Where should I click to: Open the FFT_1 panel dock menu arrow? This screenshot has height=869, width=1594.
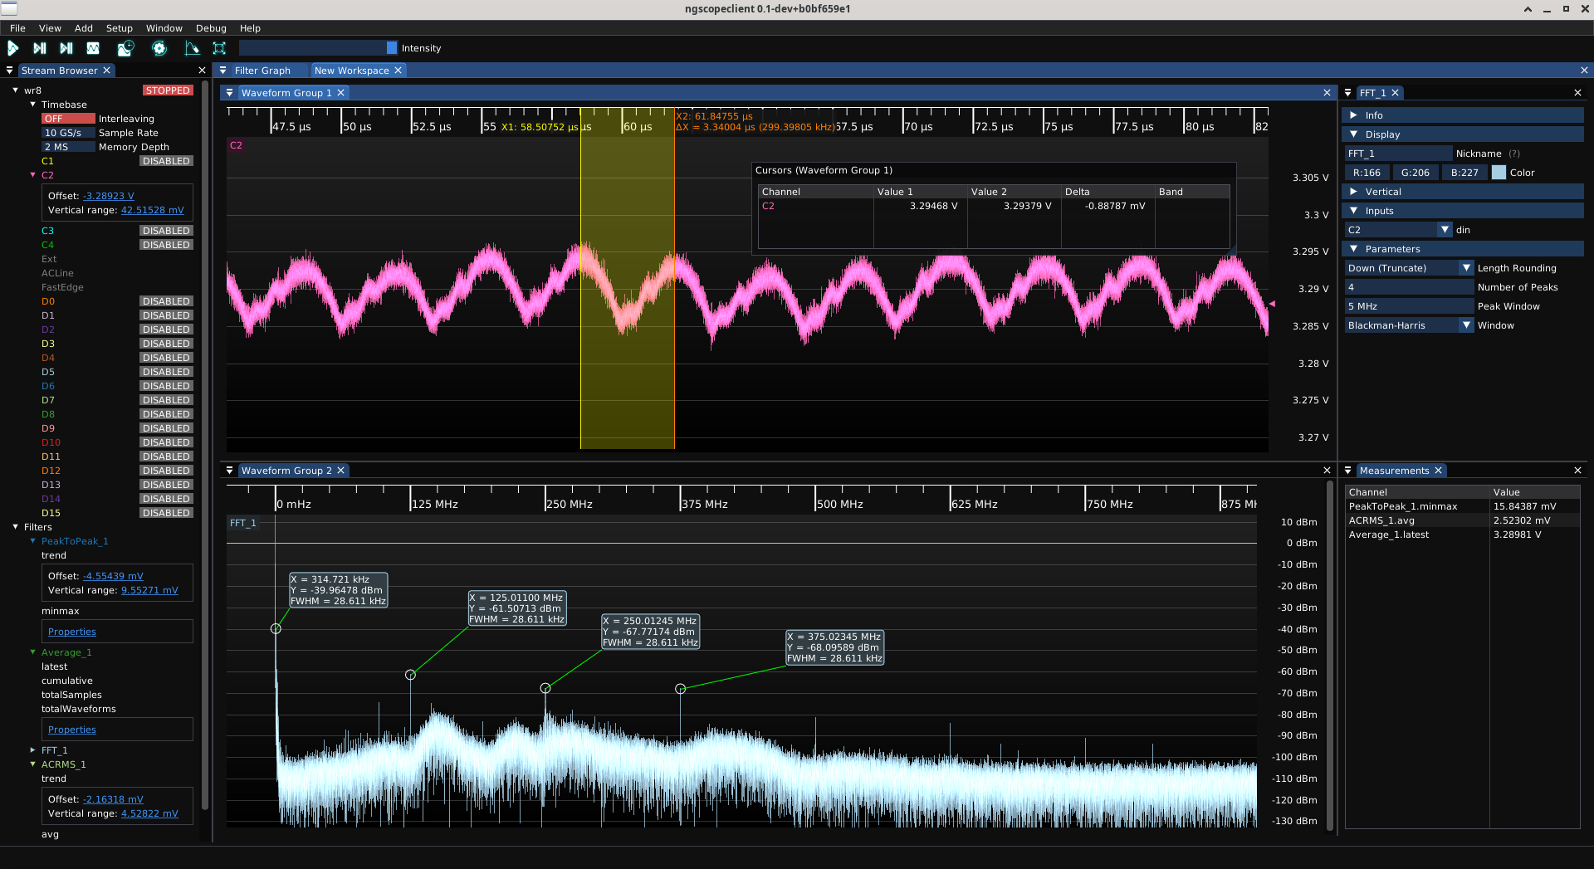point(1348,93)
